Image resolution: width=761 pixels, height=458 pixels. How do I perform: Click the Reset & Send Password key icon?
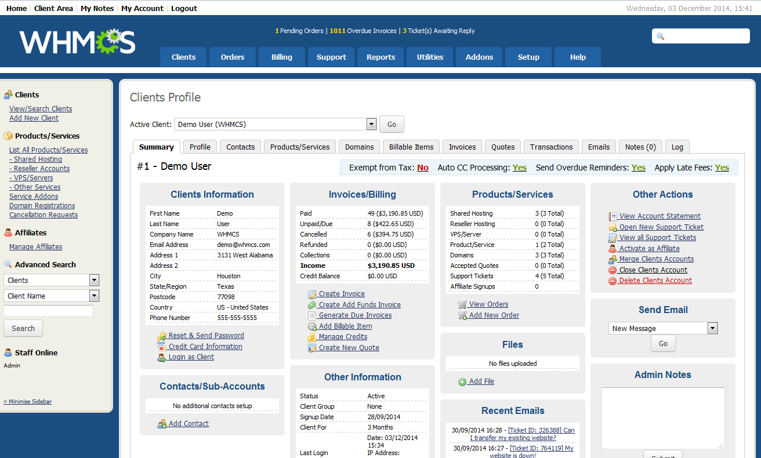point(162,336)
